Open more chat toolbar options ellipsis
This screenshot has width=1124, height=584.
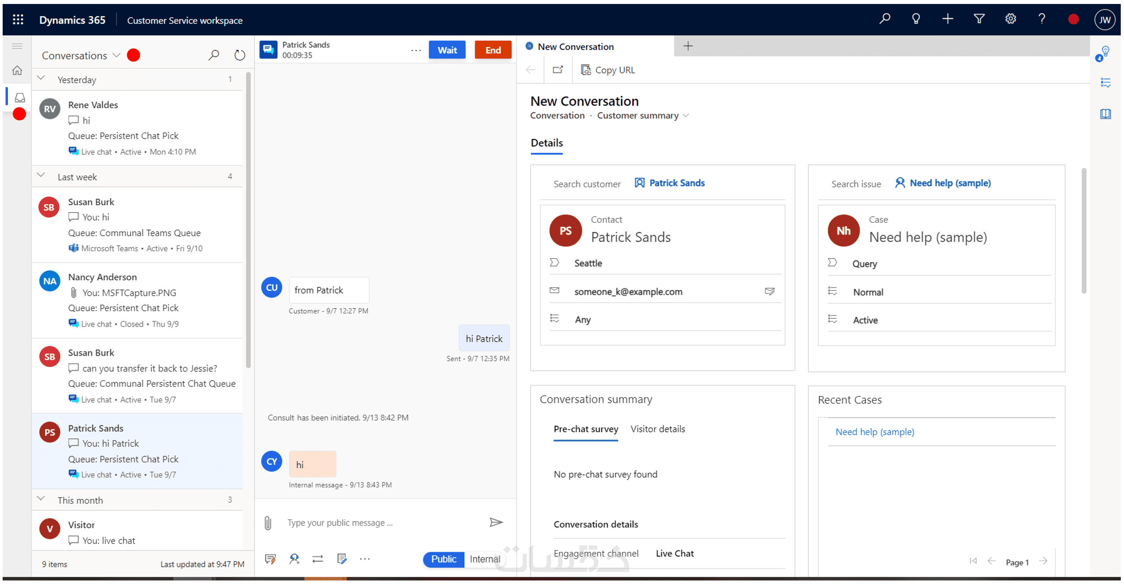click(x=365, y=559)
